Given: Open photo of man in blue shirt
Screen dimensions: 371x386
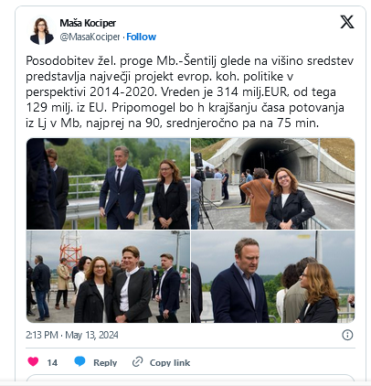Looking at the screenshot, I should [273, 276].
